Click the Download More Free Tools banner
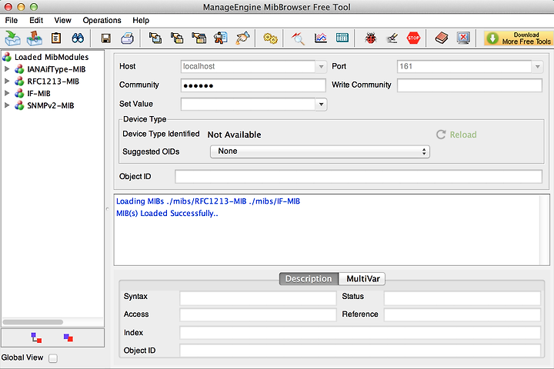The width and height of the screenshot is (554, 369). (x=518, y=38)
